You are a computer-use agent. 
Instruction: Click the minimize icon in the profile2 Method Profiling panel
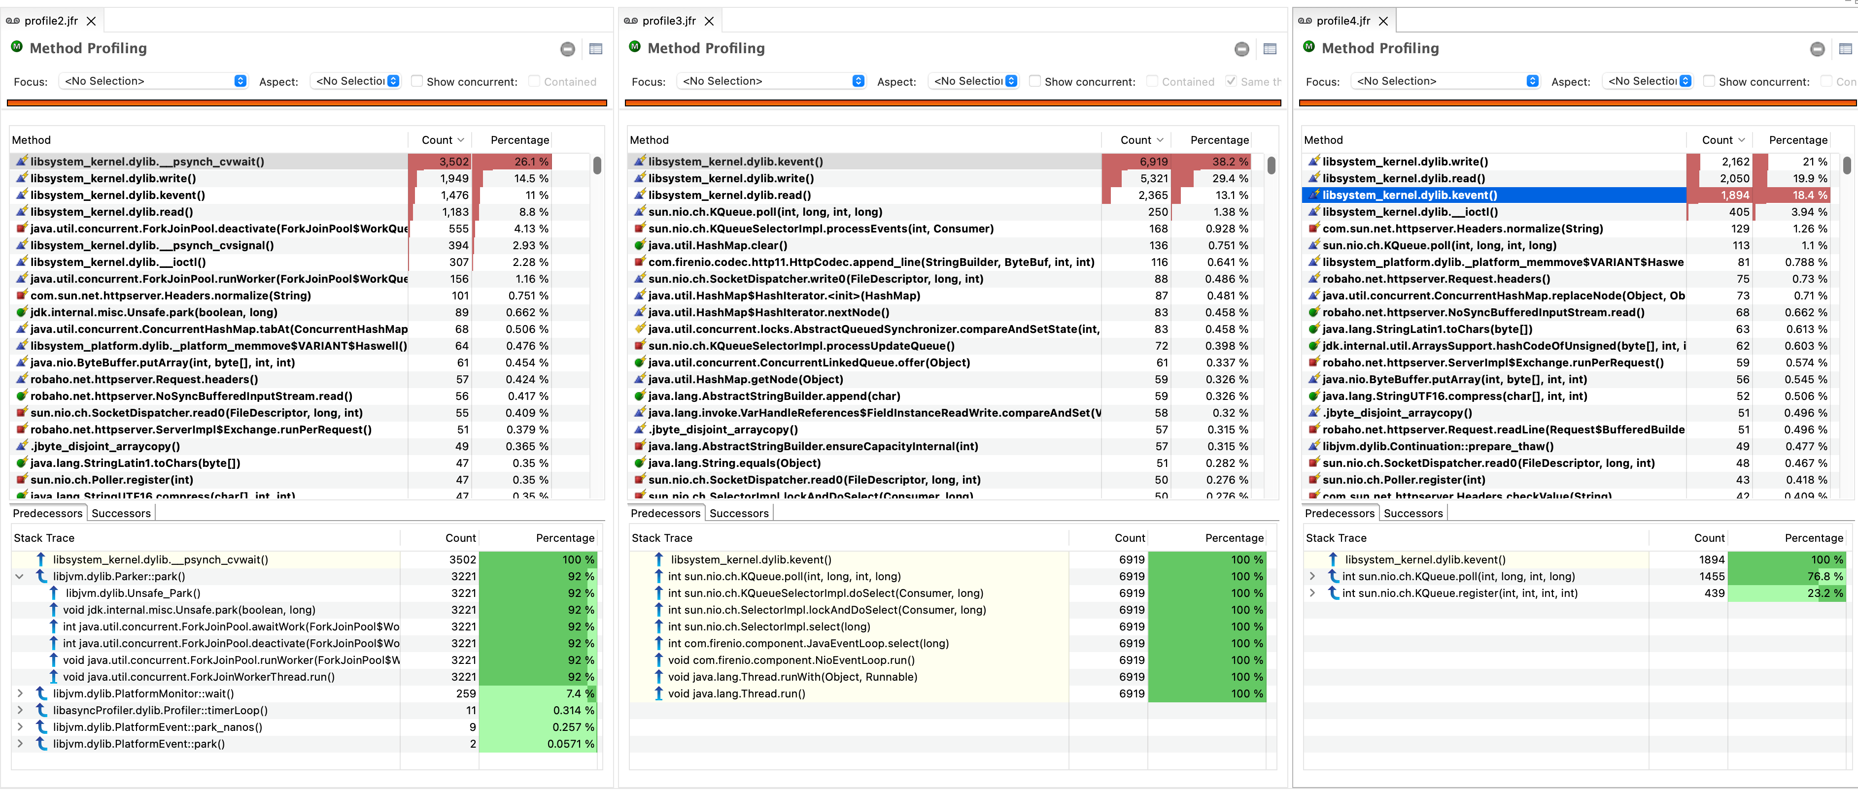568,49
